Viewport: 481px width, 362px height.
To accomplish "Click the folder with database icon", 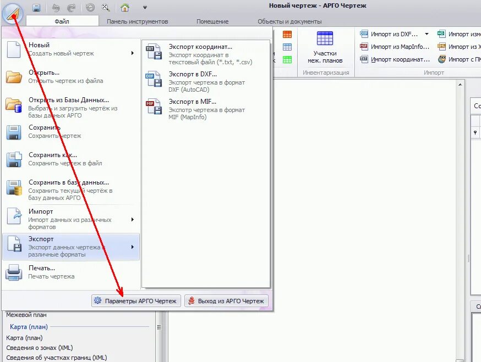I will pyautogui.click(x=14, y=105).
